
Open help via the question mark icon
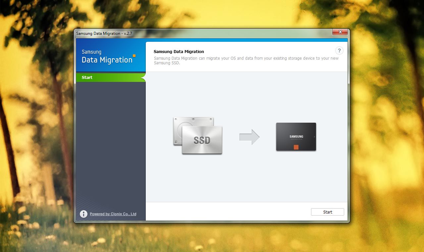339,50
